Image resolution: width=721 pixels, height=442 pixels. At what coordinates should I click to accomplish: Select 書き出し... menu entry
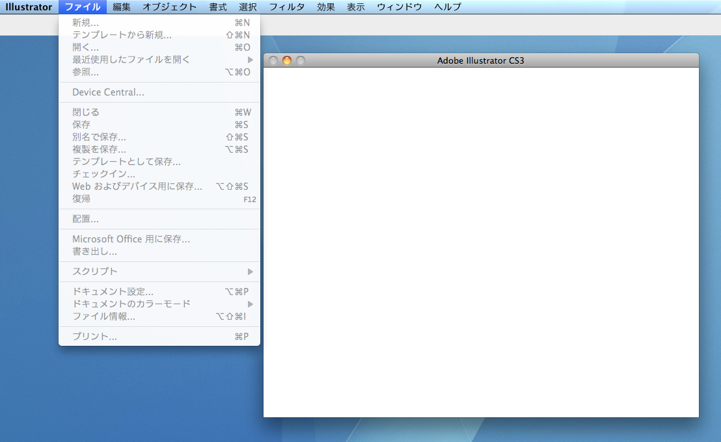pos(159,252)
